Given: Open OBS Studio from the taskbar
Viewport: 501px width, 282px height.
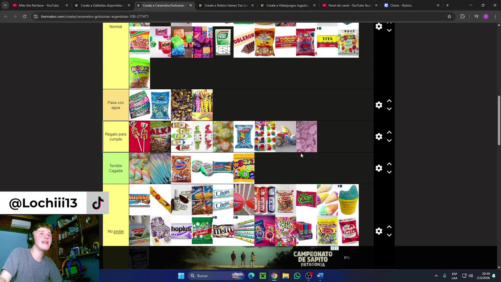Looking at the screenshot, I should click(308, 276).
